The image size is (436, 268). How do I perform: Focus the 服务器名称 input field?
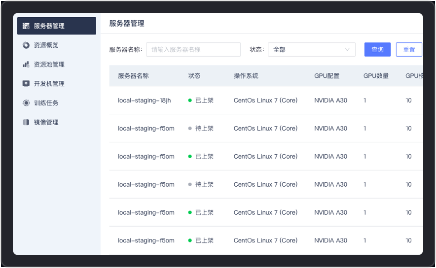click(193, 50)
